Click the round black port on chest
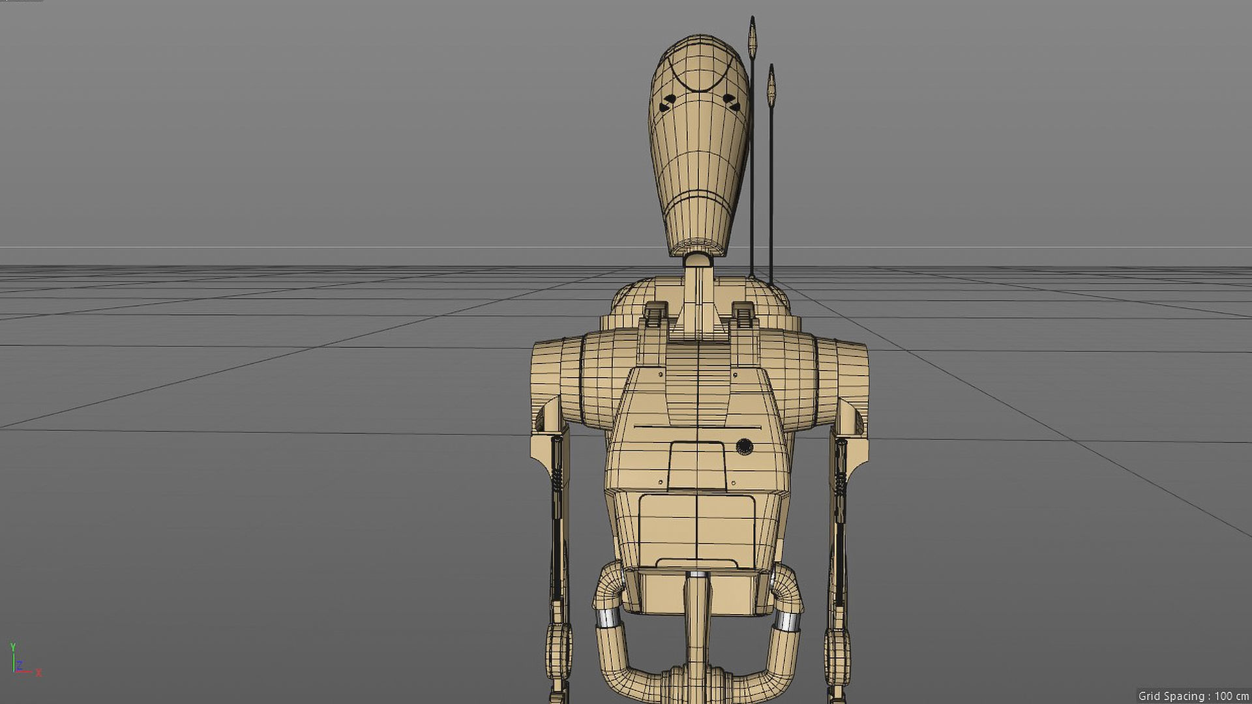The height and width of the screenshot is (704, 1252). click(744, 447)
